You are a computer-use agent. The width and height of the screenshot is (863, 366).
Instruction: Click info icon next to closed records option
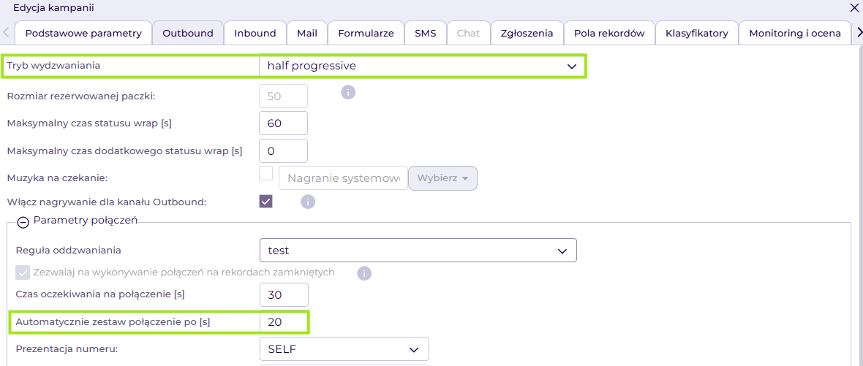tap(364, 273)
